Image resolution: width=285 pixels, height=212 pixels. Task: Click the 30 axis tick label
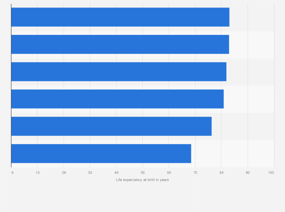(90, 173)
